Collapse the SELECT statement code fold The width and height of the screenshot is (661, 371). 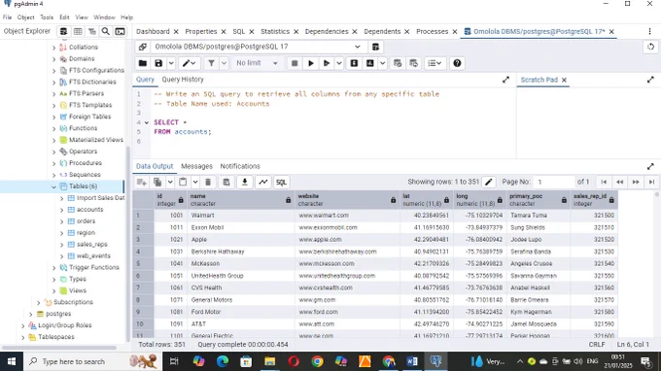pos(147,122)
